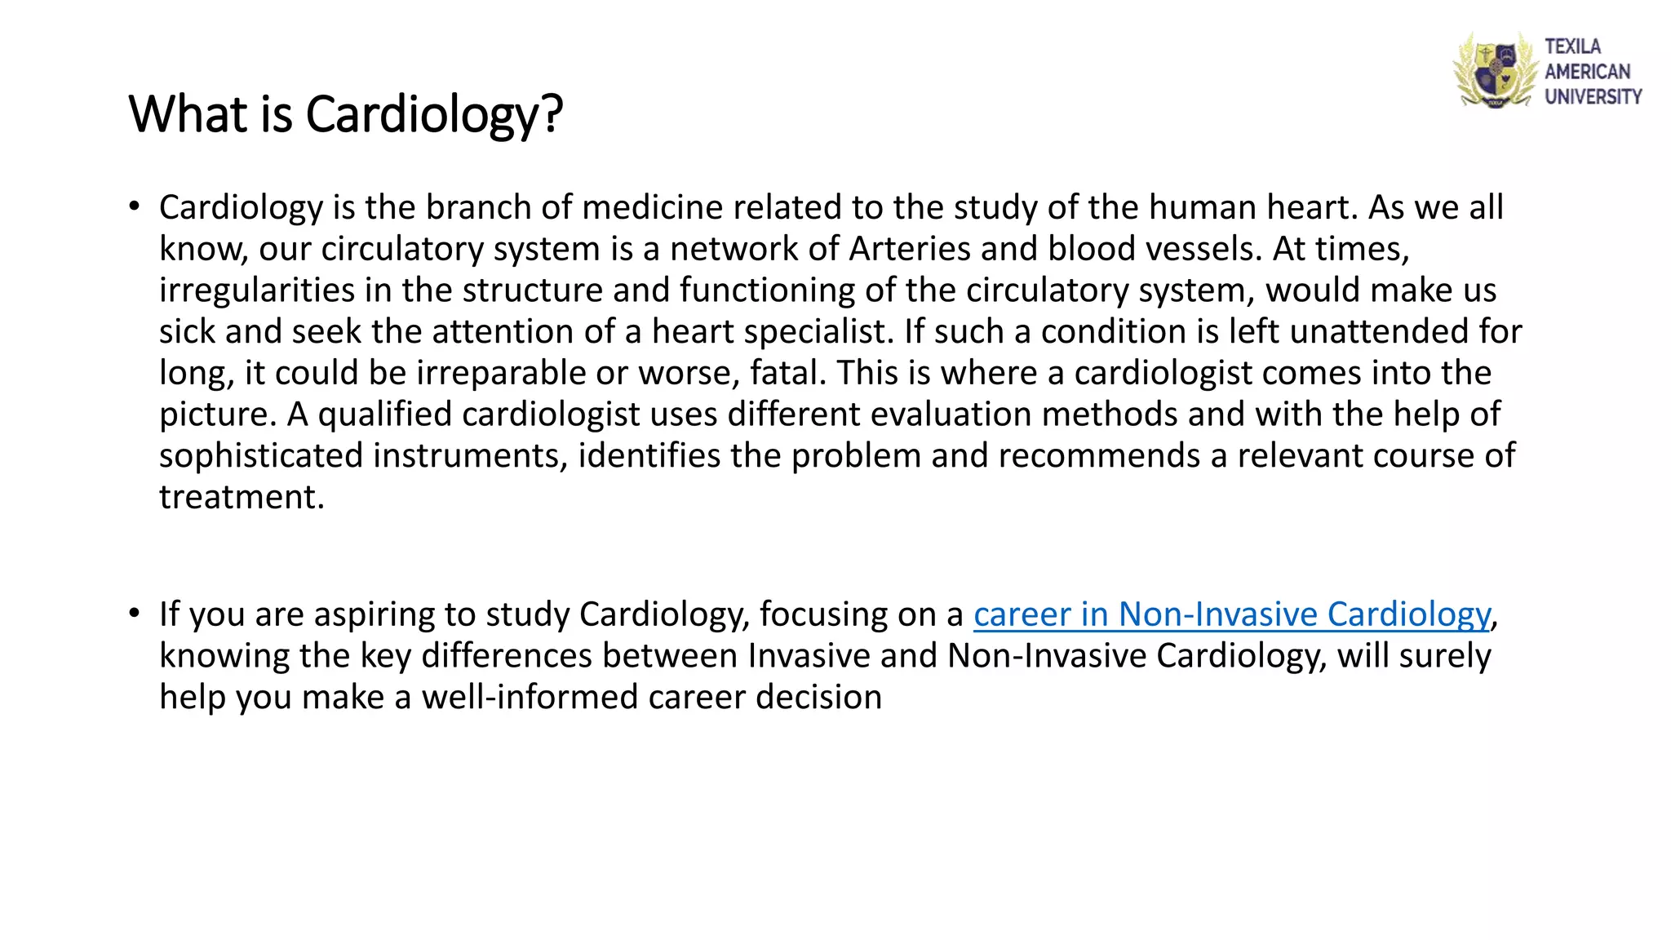The image size is (1671, 940).
Task: Click 'well-informed career decision' text
Action: [x=652, y=698]
